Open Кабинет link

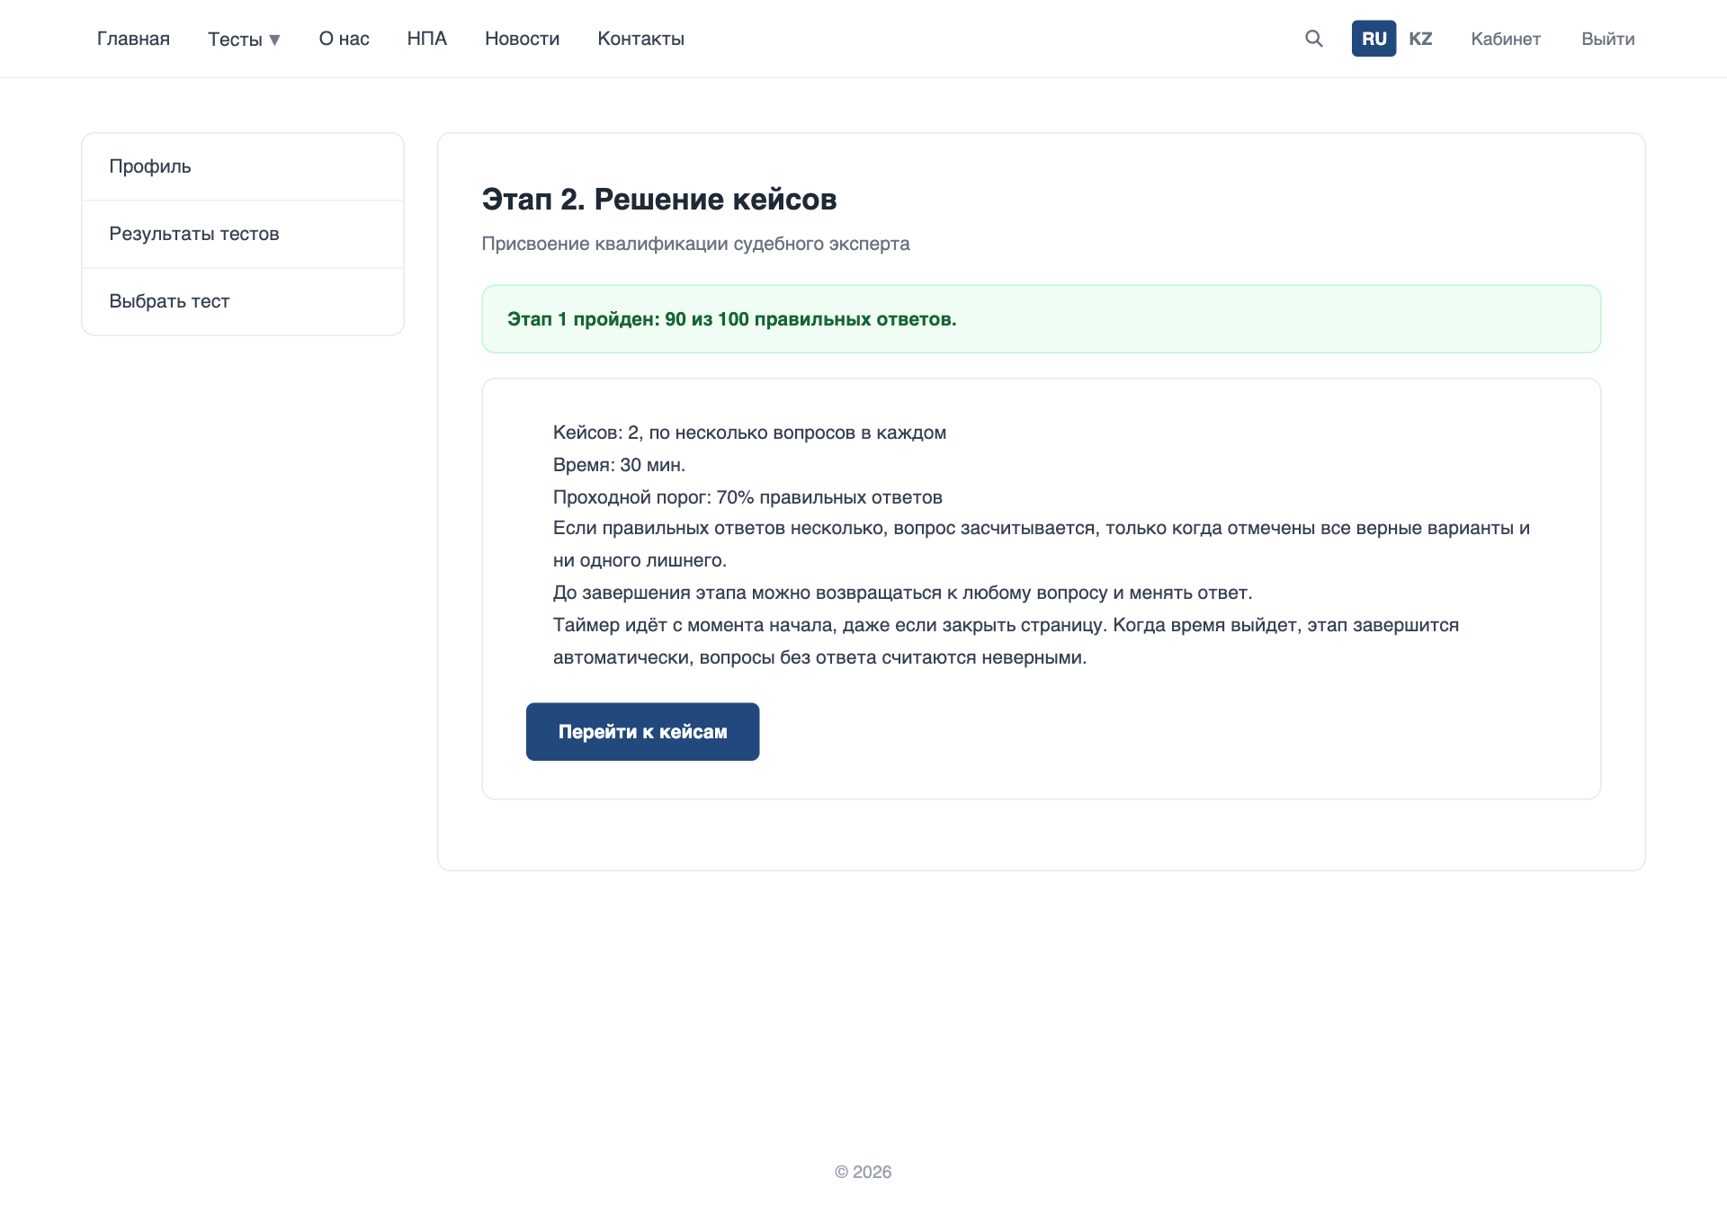point(1506,39)
